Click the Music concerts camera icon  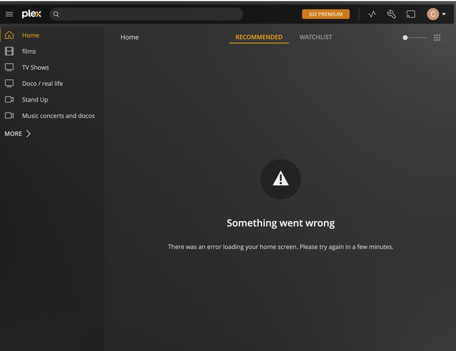point(9,116)
